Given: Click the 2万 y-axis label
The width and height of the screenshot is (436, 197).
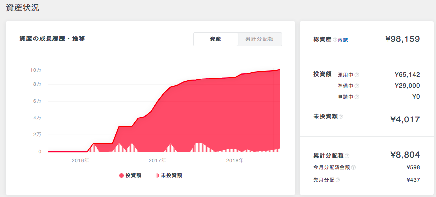Looking at the screenshot, I should tap(37, 135).
